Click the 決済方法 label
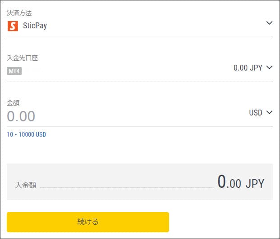Viewport: 280px width, 239px height. [19, 13]
